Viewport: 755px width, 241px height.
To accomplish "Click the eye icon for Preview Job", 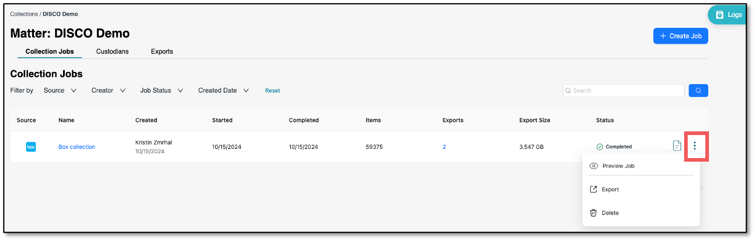I will click(x=594, y=166).
